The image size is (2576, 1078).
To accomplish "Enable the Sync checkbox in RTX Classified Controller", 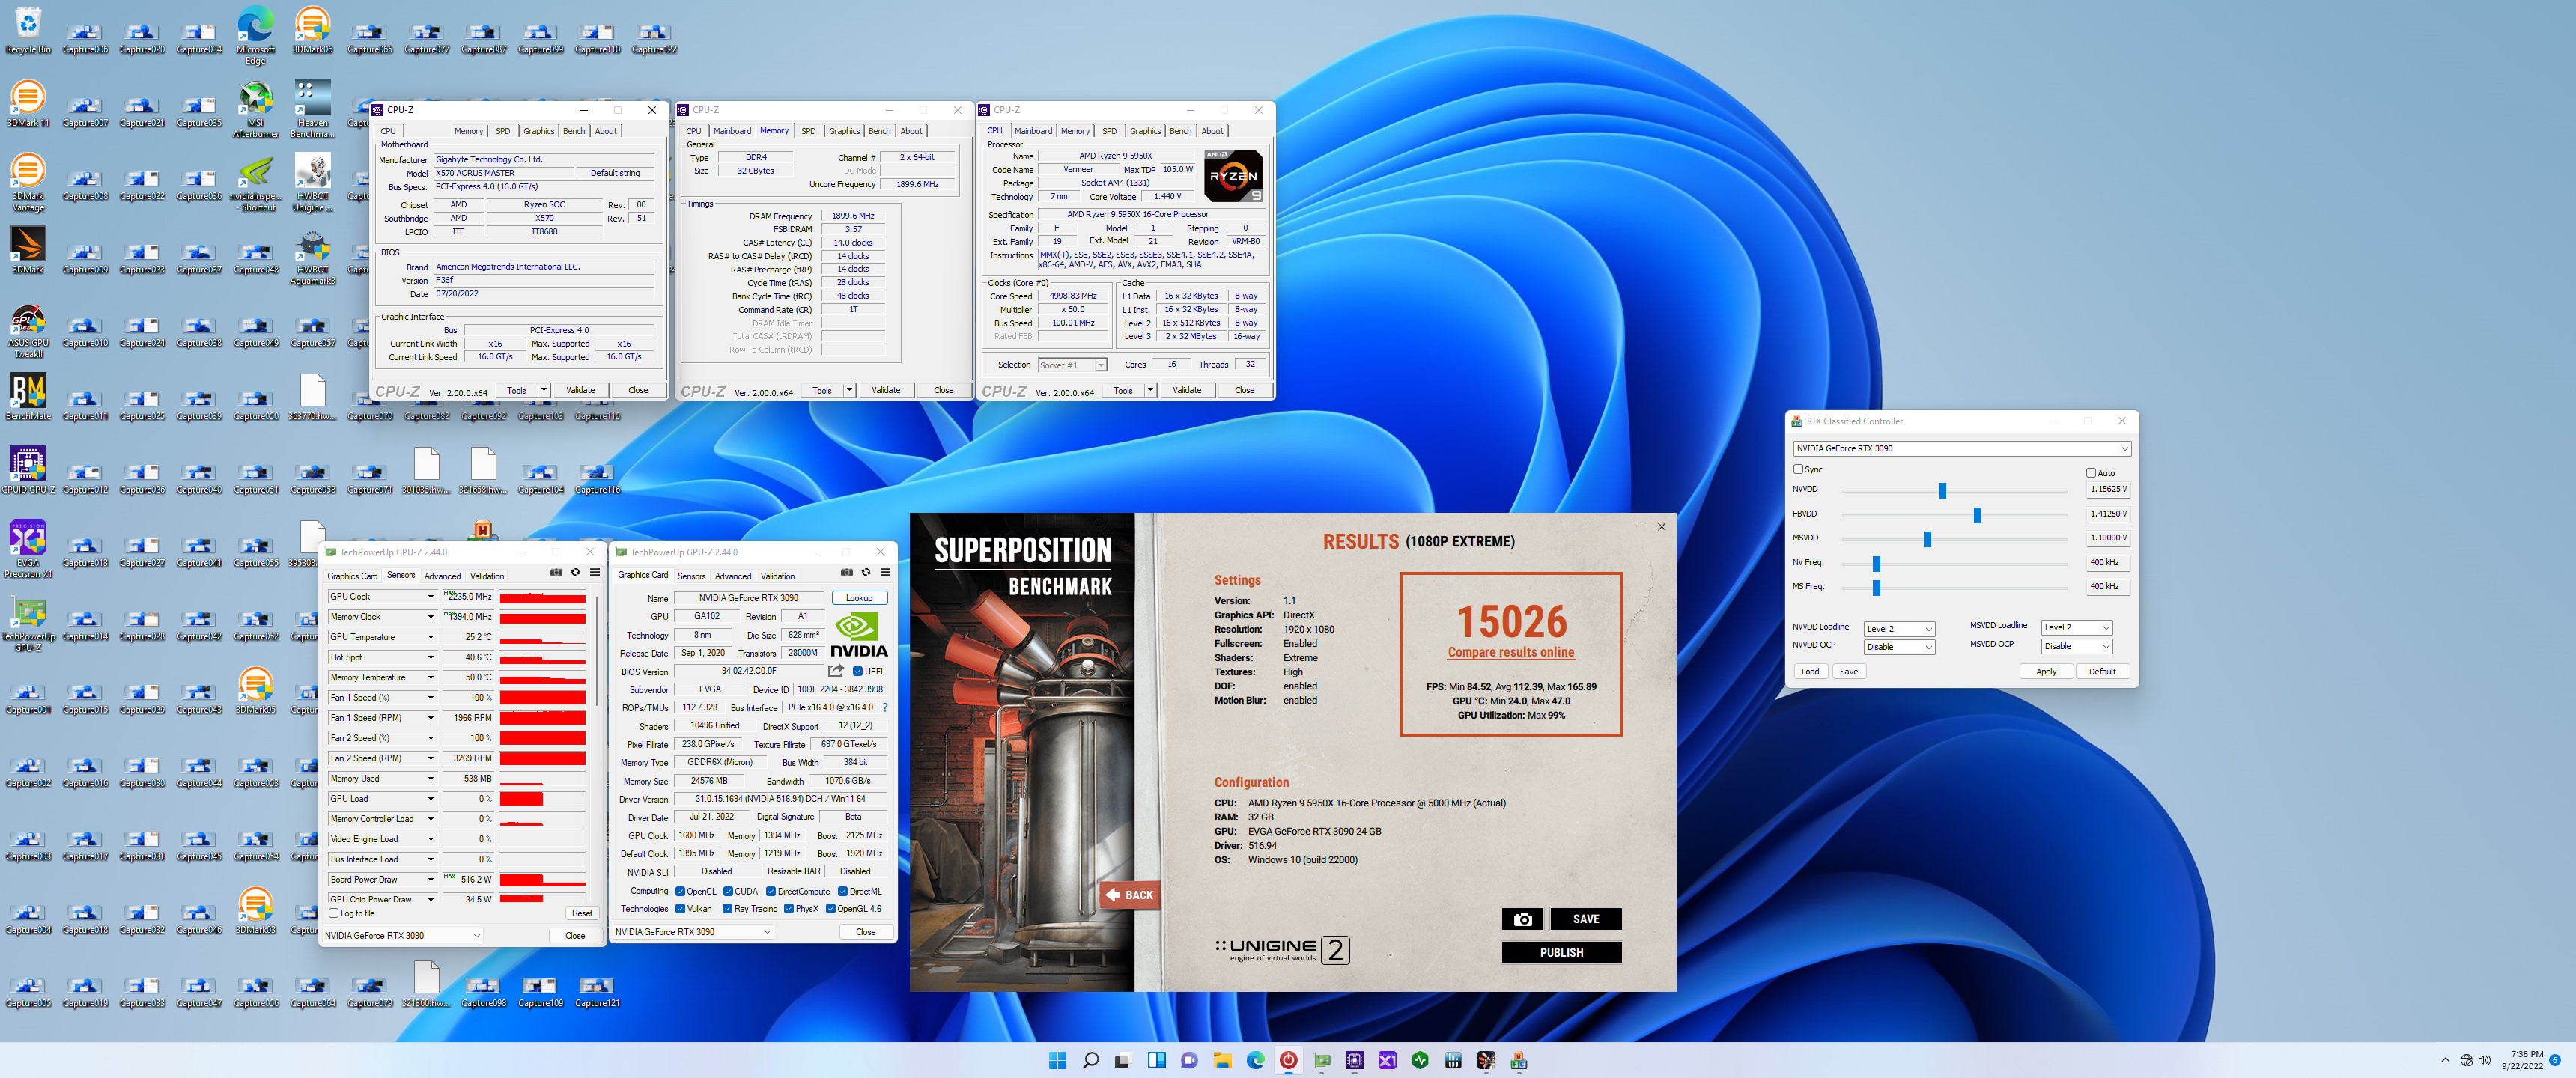I will click(x=1798, y=469).
